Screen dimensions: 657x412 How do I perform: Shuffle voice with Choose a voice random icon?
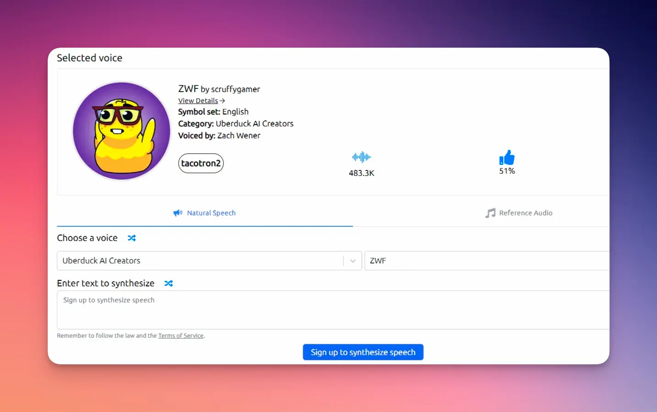point(131,238)
